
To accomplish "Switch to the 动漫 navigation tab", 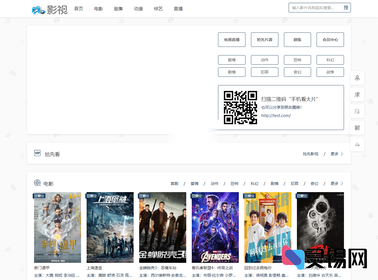I will point(138,9).
